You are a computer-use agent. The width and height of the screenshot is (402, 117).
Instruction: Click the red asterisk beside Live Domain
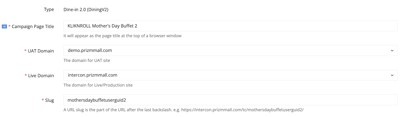pyautogui.click(x=26, y=75)
